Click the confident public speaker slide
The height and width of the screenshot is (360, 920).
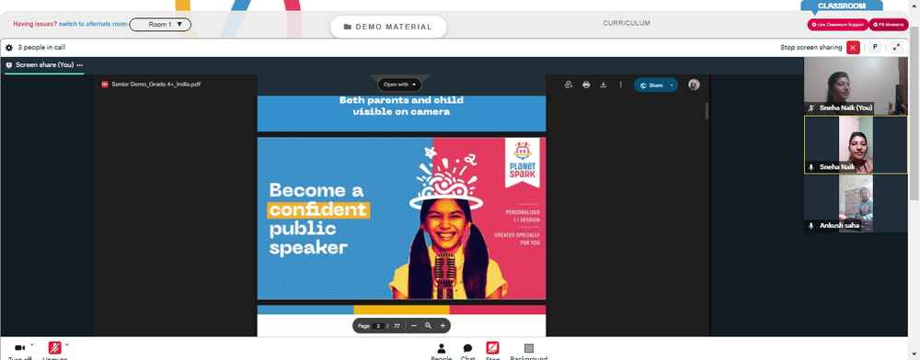pos(401,219)
